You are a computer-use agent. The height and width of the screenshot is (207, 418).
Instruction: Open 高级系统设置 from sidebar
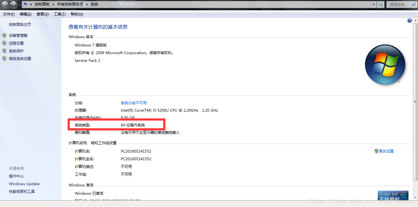click(20, 59)
